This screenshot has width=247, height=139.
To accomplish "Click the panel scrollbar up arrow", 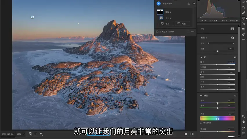I will click(x=239, y=26).
